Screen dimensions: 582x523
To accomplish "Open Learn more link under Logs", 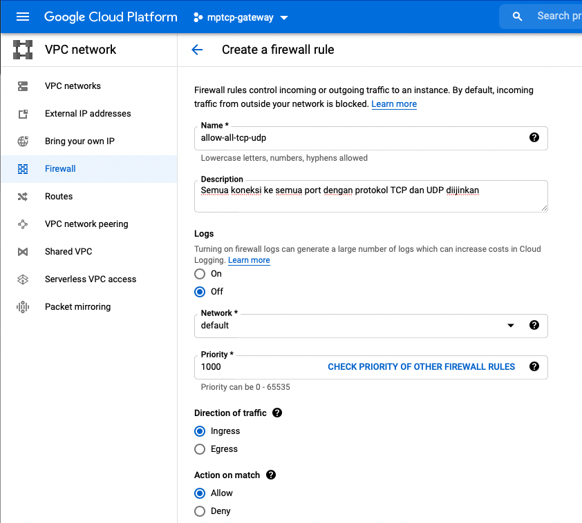I will pos(249,260).
